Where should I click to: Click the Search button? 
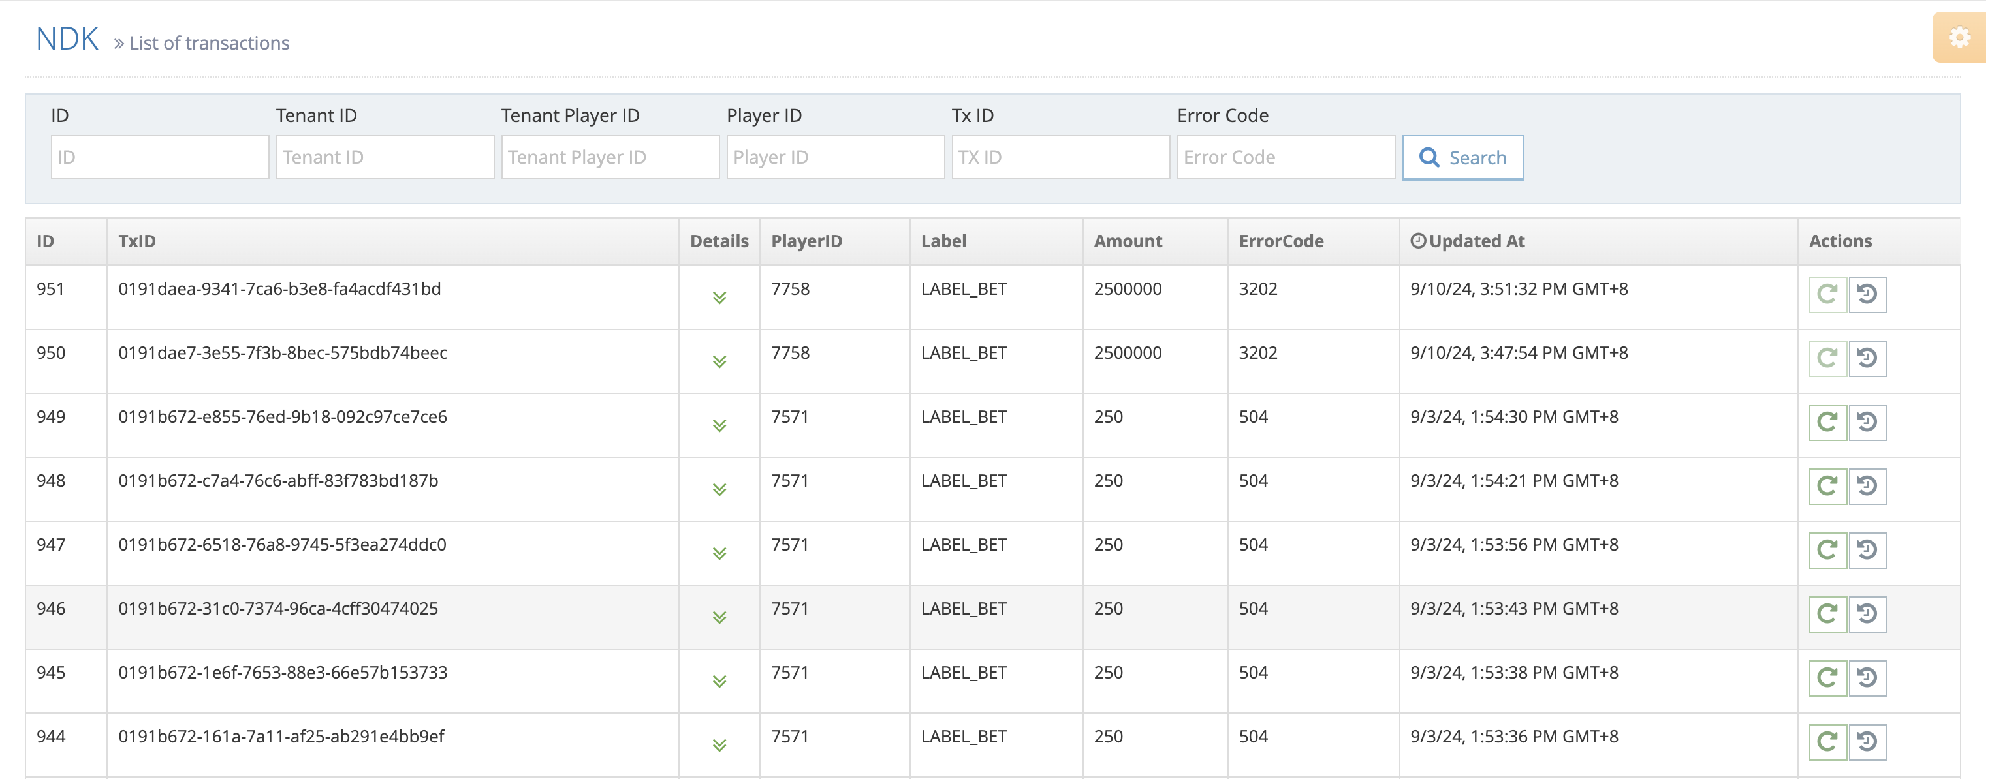point(1462,157)
